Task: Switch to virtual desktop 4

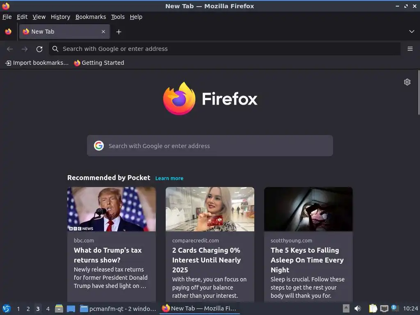Action: pos(48,309)
